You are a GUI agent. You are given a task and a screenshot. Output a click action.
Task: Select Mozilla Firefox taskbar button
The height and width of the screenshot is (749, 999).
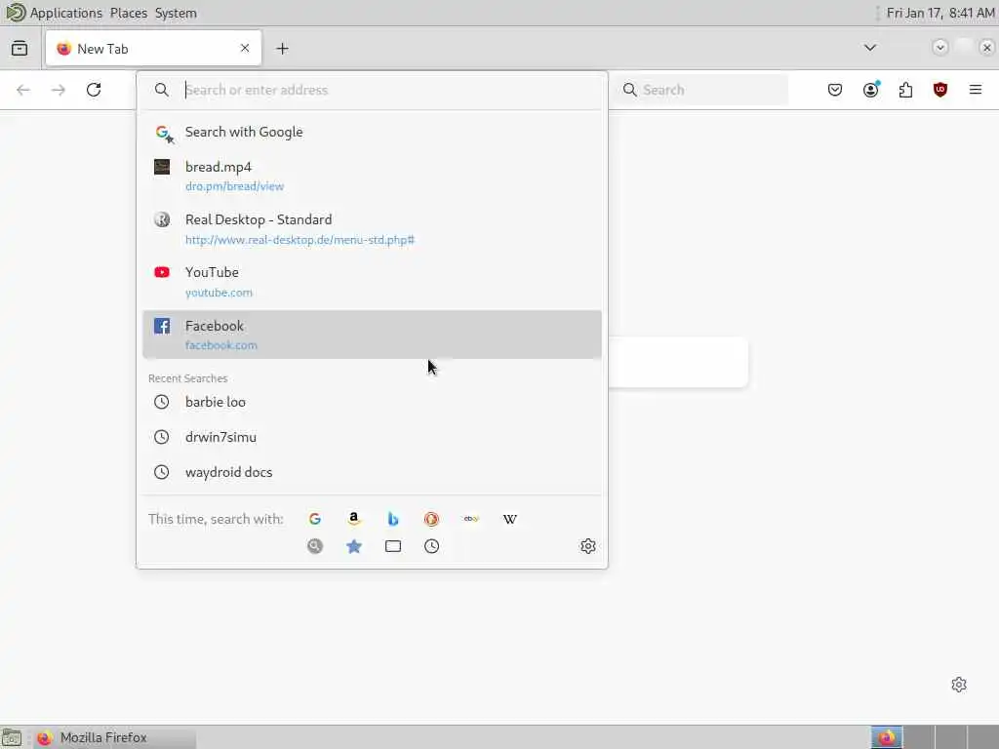coord(115,737)
